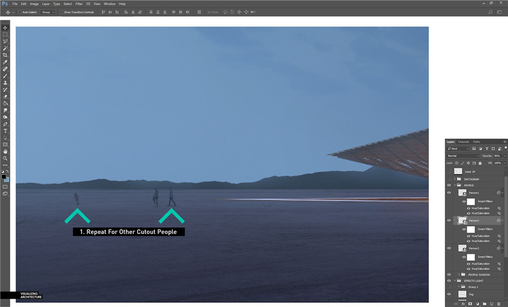Select the Move tool
The width and height of the screenshot is (508, 307).
point(5,28)
